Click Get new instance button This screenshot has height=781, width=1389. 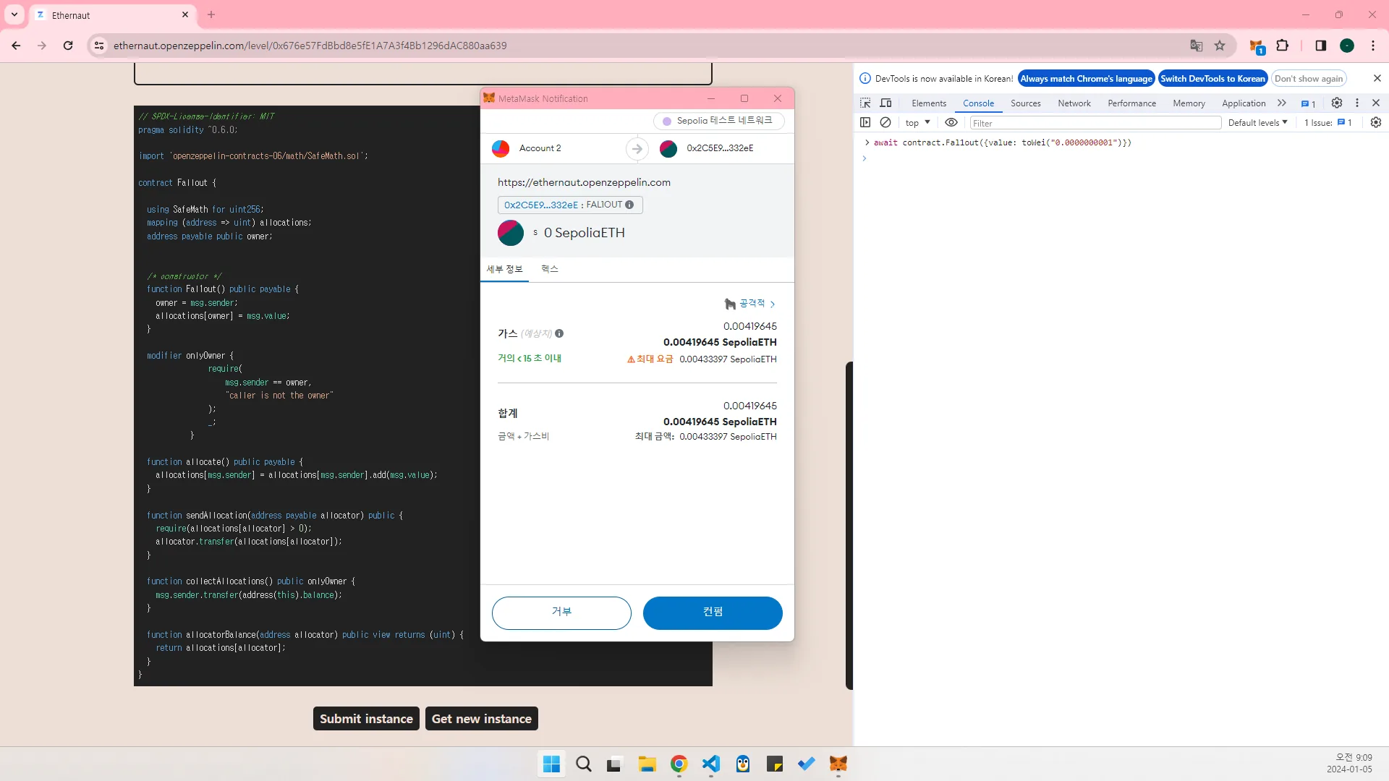[x=482, y=719]
